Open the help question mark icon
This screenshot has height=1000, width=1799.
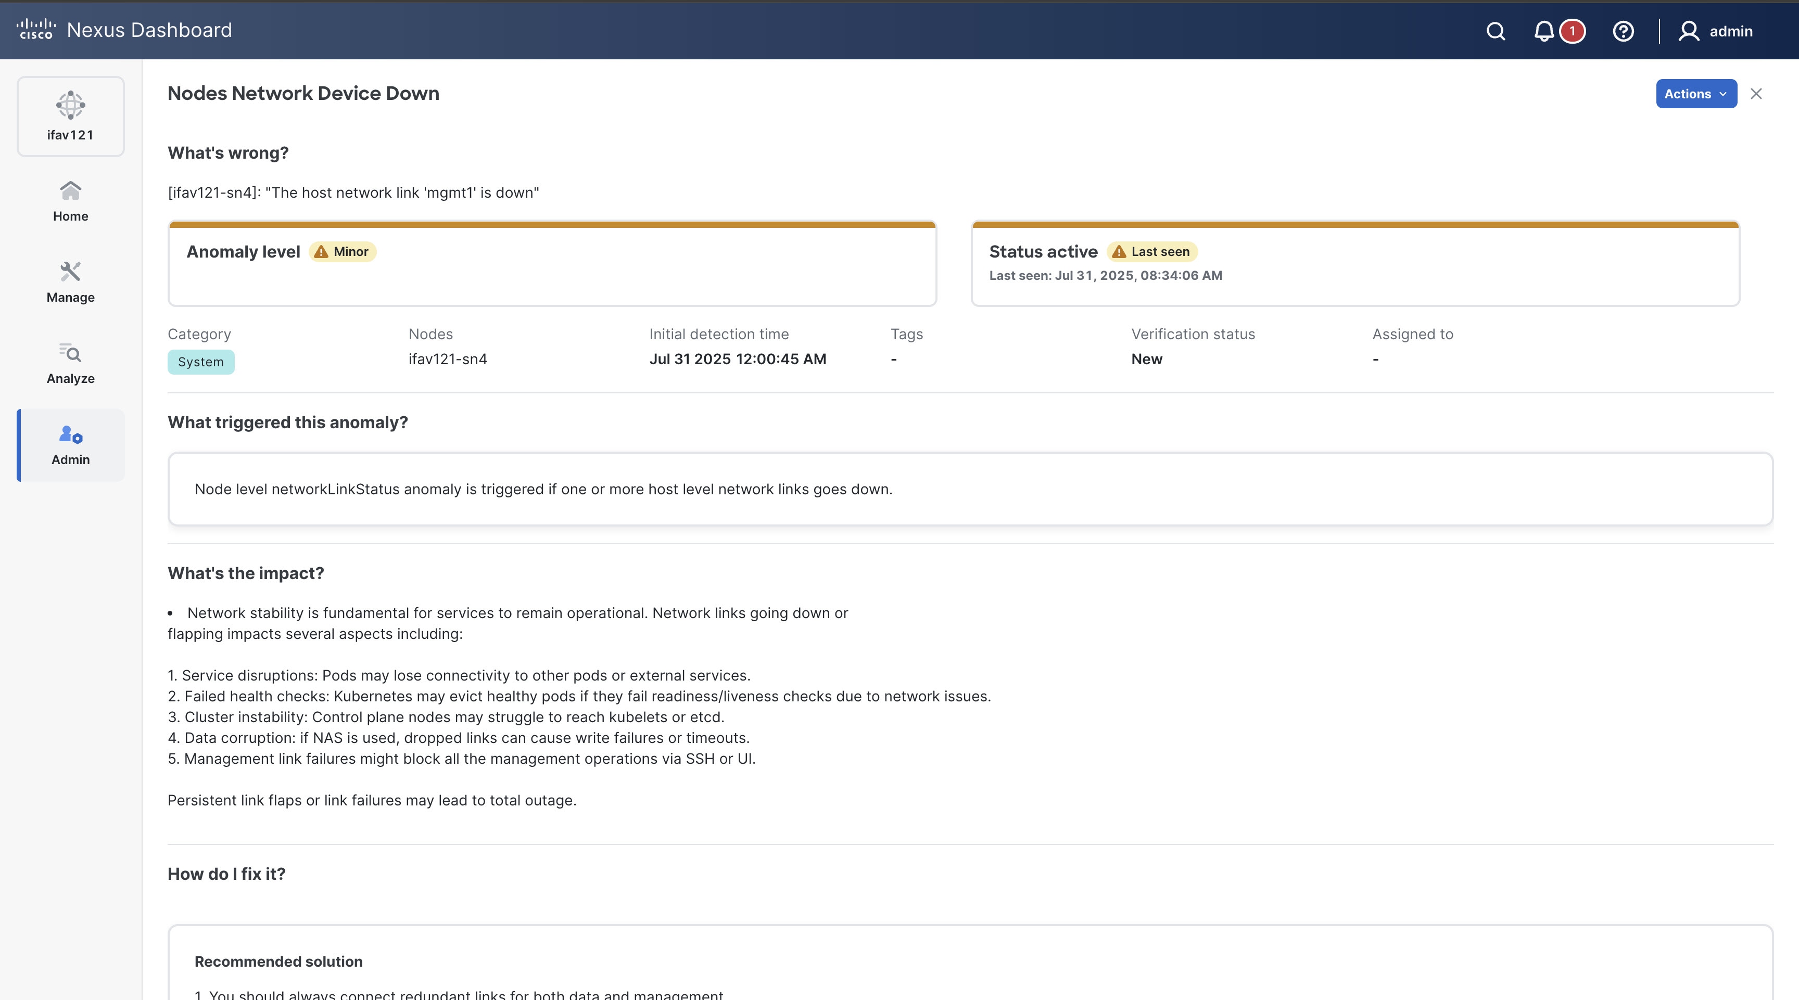[1623, 31]
